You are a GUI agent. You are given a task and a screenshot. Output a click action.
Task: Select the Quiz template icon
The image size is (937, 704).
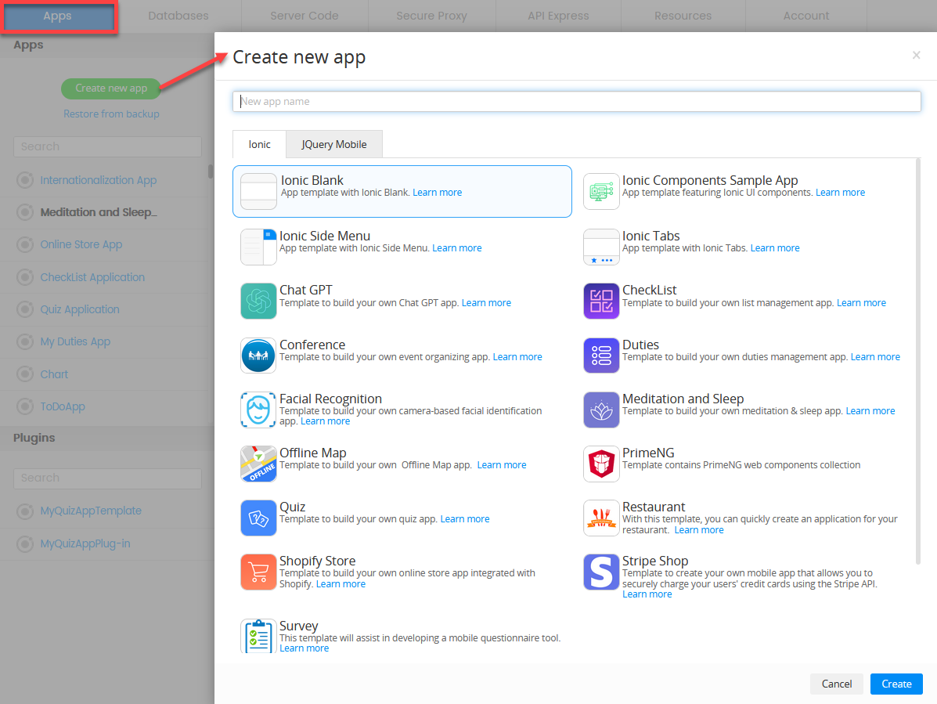pyautogui.click(x=258, y=518)
